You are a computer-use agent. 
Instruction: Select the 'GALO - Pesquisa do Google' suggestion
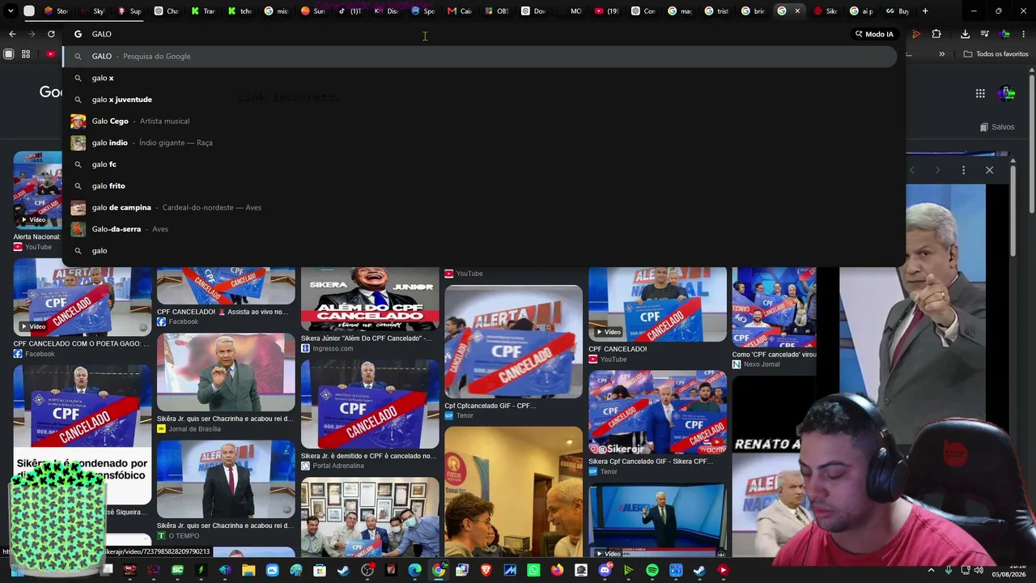coord(481,56)
